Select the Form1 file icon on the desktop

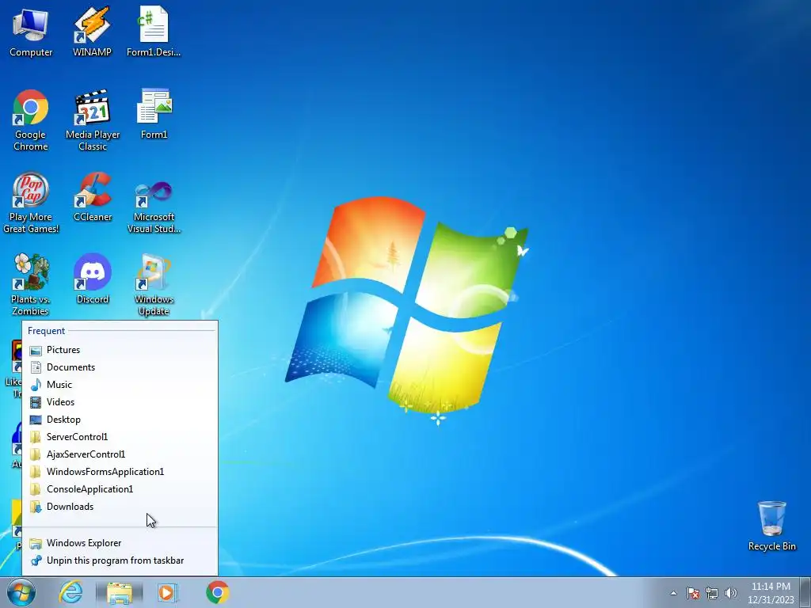154,115
